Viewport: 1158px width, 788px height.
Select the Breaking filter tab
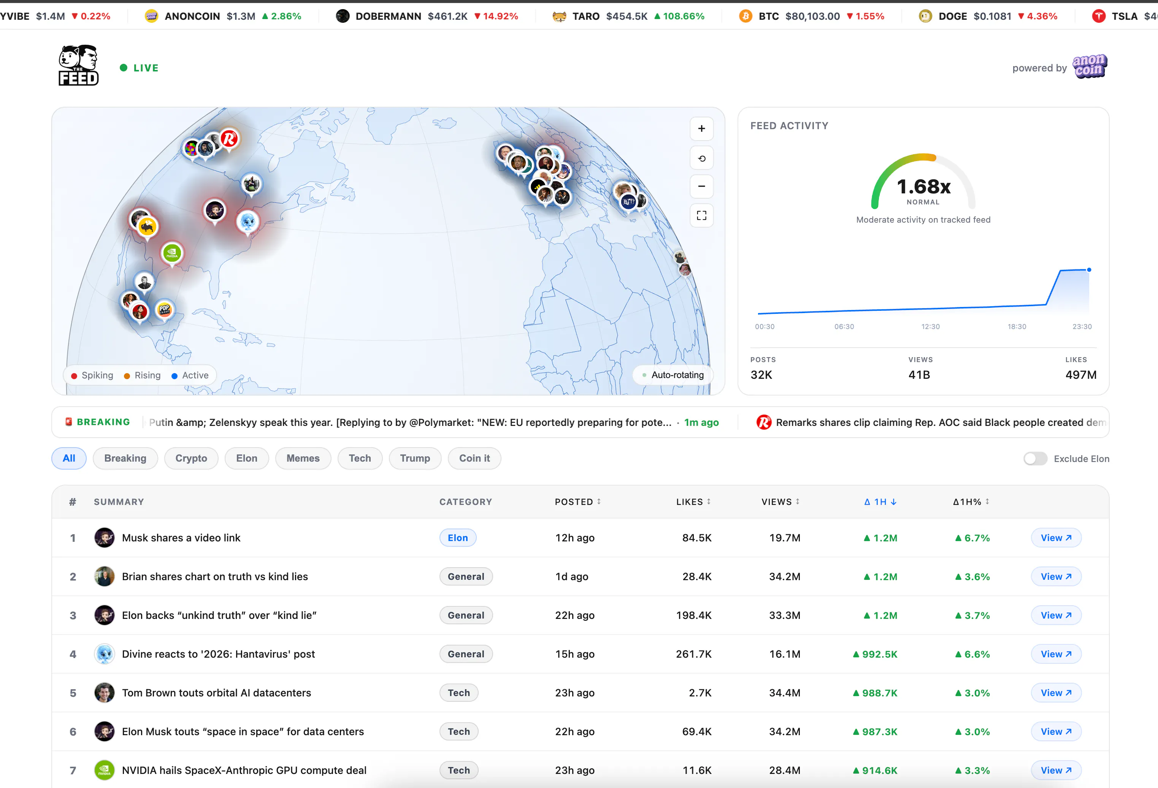pyautogui.click(x=125, y=458)
